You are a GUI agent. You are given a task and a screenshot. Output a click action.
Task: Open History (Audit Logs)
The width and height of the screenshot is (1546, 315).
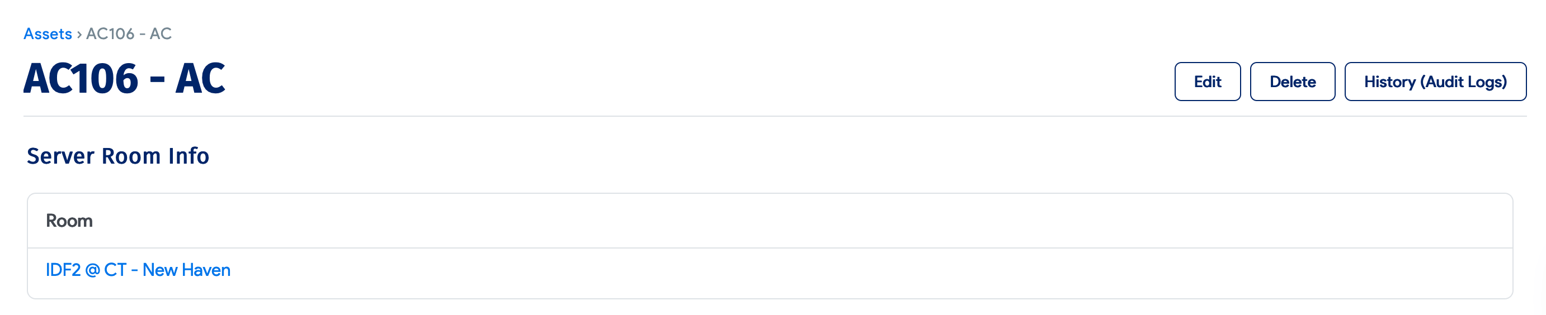[1434, 82]
